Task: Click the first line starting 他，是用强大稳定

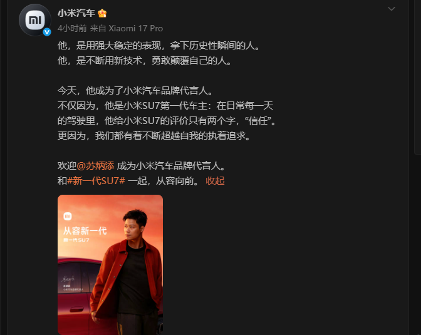Action: point(159,45)
